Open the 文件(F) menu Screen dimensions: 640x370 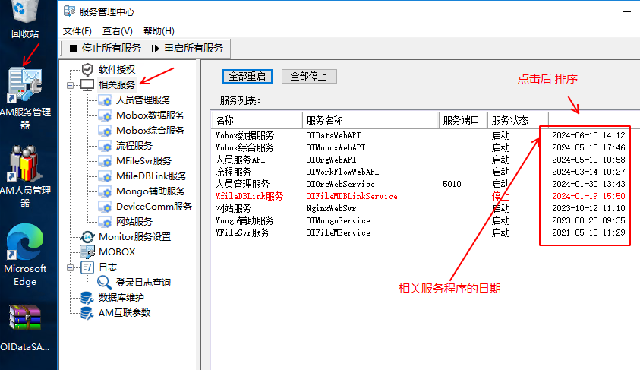(x=77, y=31)
